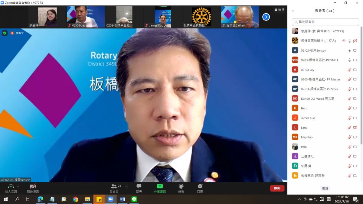The image size is (363, 204).
Task: Open LINE app from the taskbar
Action: (x=134, y=199)
